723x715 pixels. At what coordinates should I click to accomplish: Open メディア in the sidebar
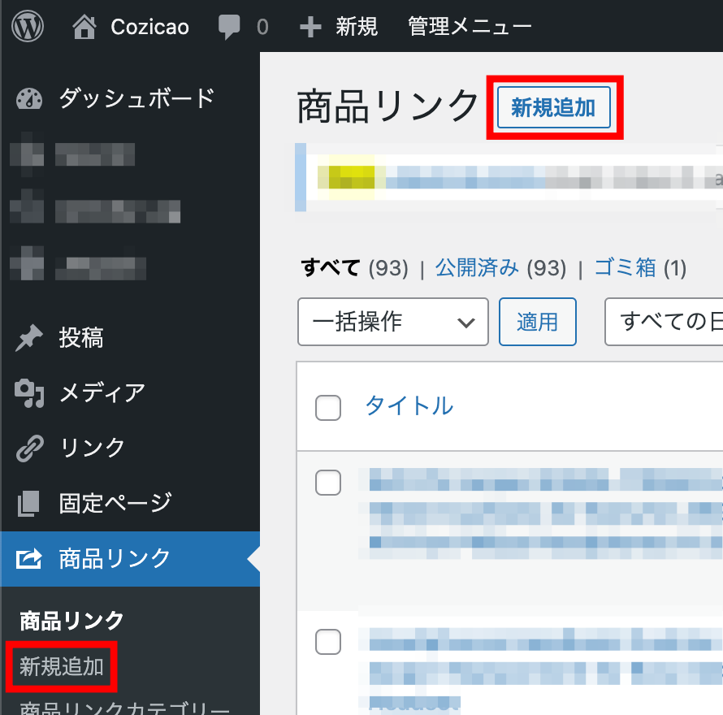(x=102, y=392)
